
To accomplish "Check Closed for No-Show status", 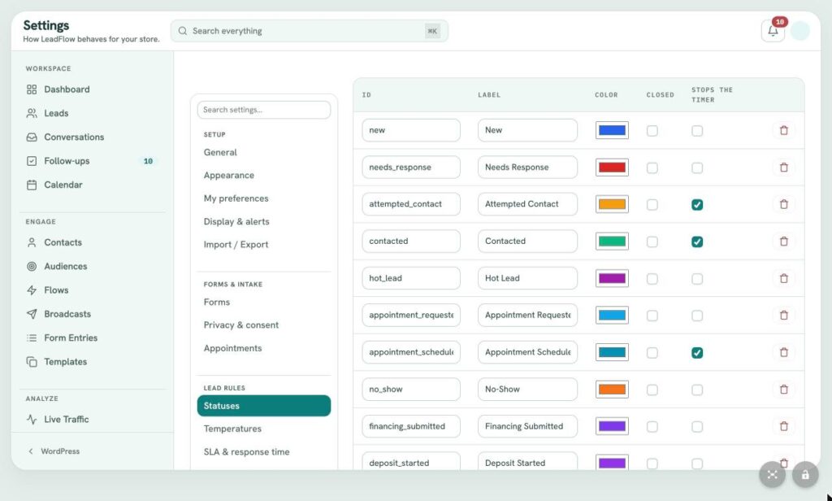I will (x=652, y=390).
